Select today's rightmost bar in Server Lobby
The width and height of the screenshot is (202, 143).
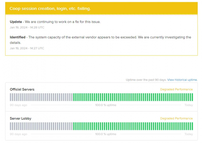192,126
